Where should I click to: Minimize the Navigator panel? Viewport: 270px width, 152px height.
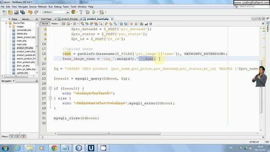pos(37,81)
